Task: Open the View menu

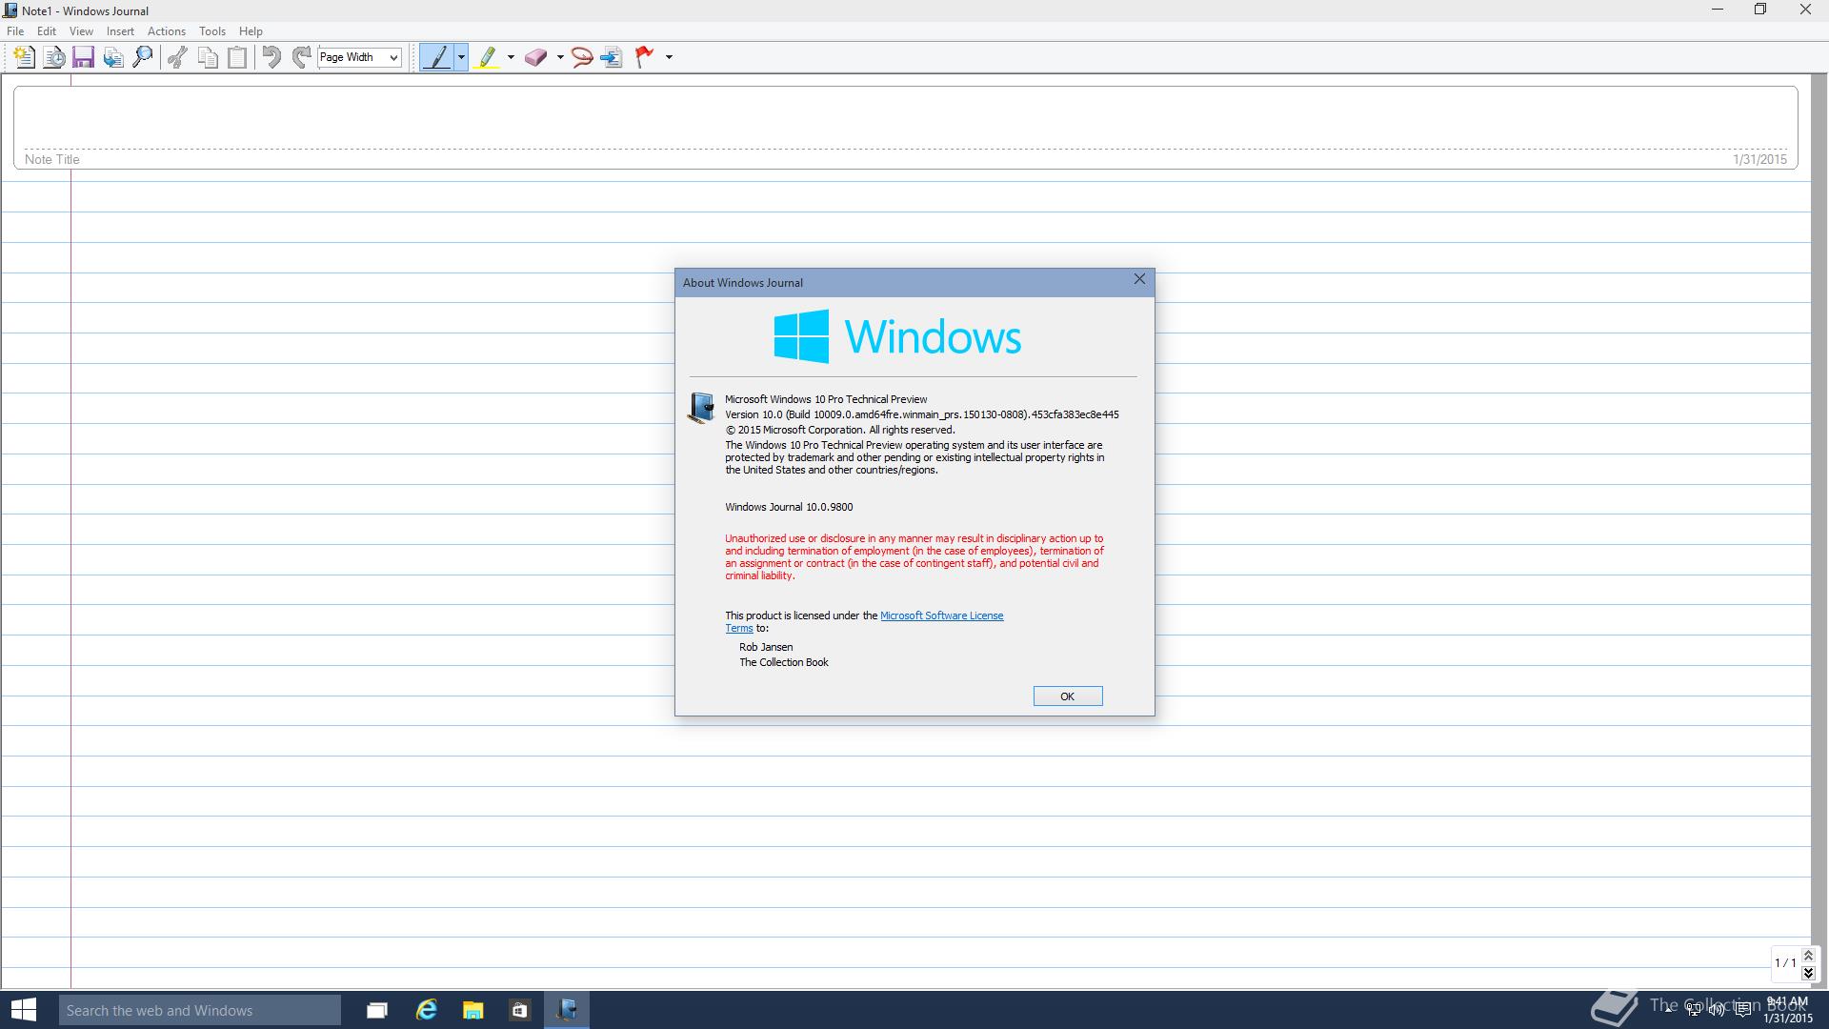Action: point(81,31)
